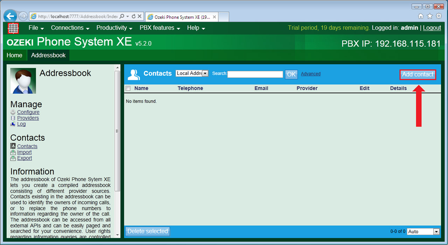Click the Email column header
The image size is (448, 245).
pos(261,89)
